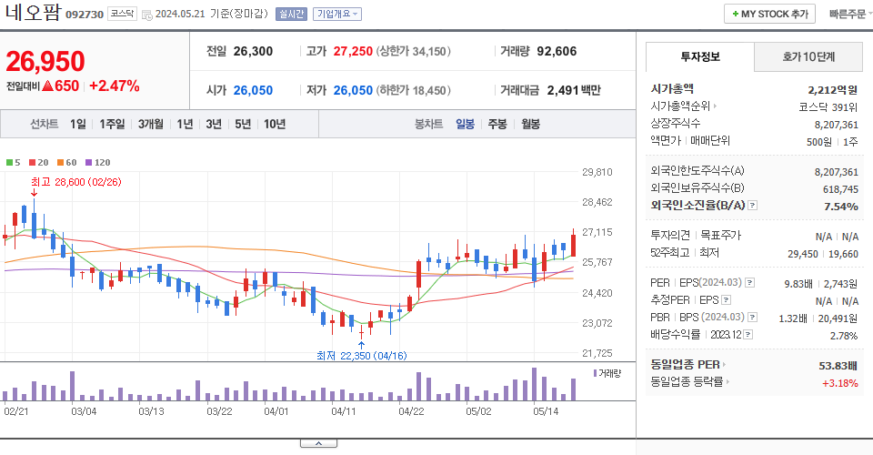Select the 1년 line chart period
Screen dimensions: 873x455
coord(185,124)
